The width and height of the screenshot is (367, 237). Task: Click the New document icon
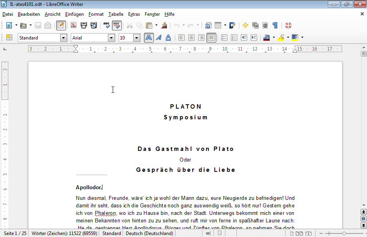pyautogui.click(x=9, y=25)
